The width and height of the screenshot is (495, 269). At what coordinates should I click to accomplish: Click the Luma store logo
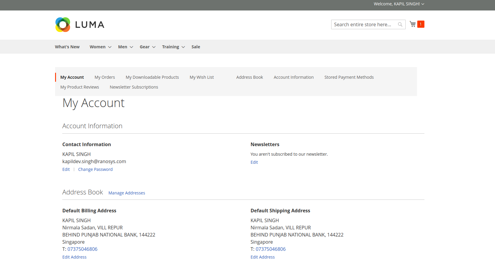point(79,24)
